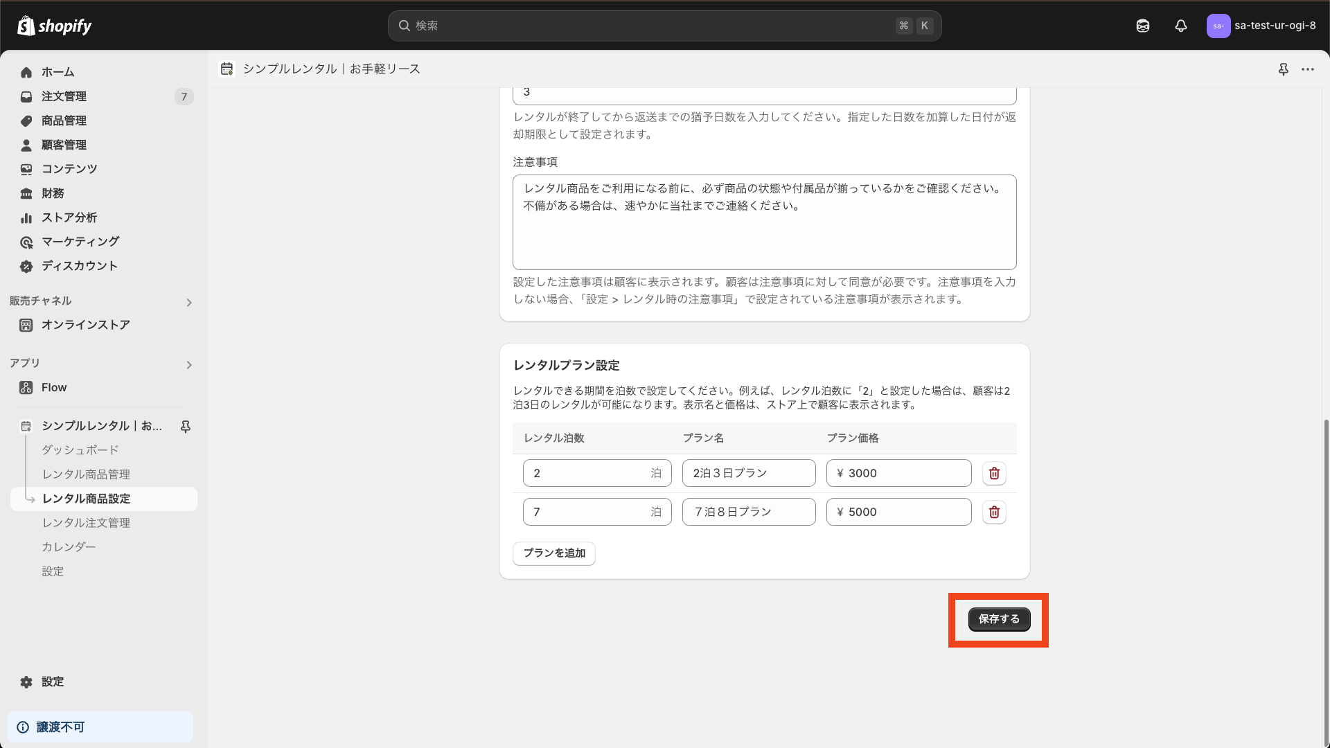1330x748 pixels.
Task: Delete the 2泊3日プラン row
Action: (994, 473)
